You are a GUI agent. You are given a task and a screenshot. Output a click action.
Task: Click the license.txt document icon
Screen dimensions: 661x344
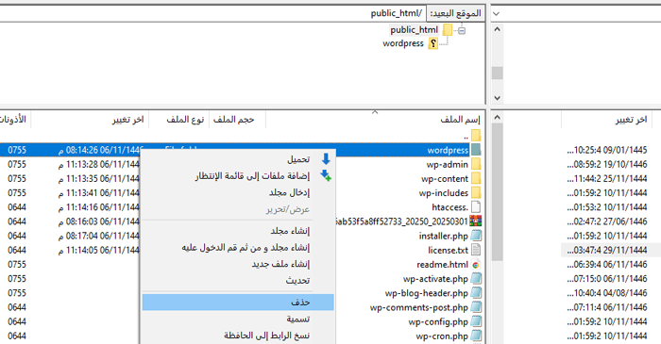[476, 250]
